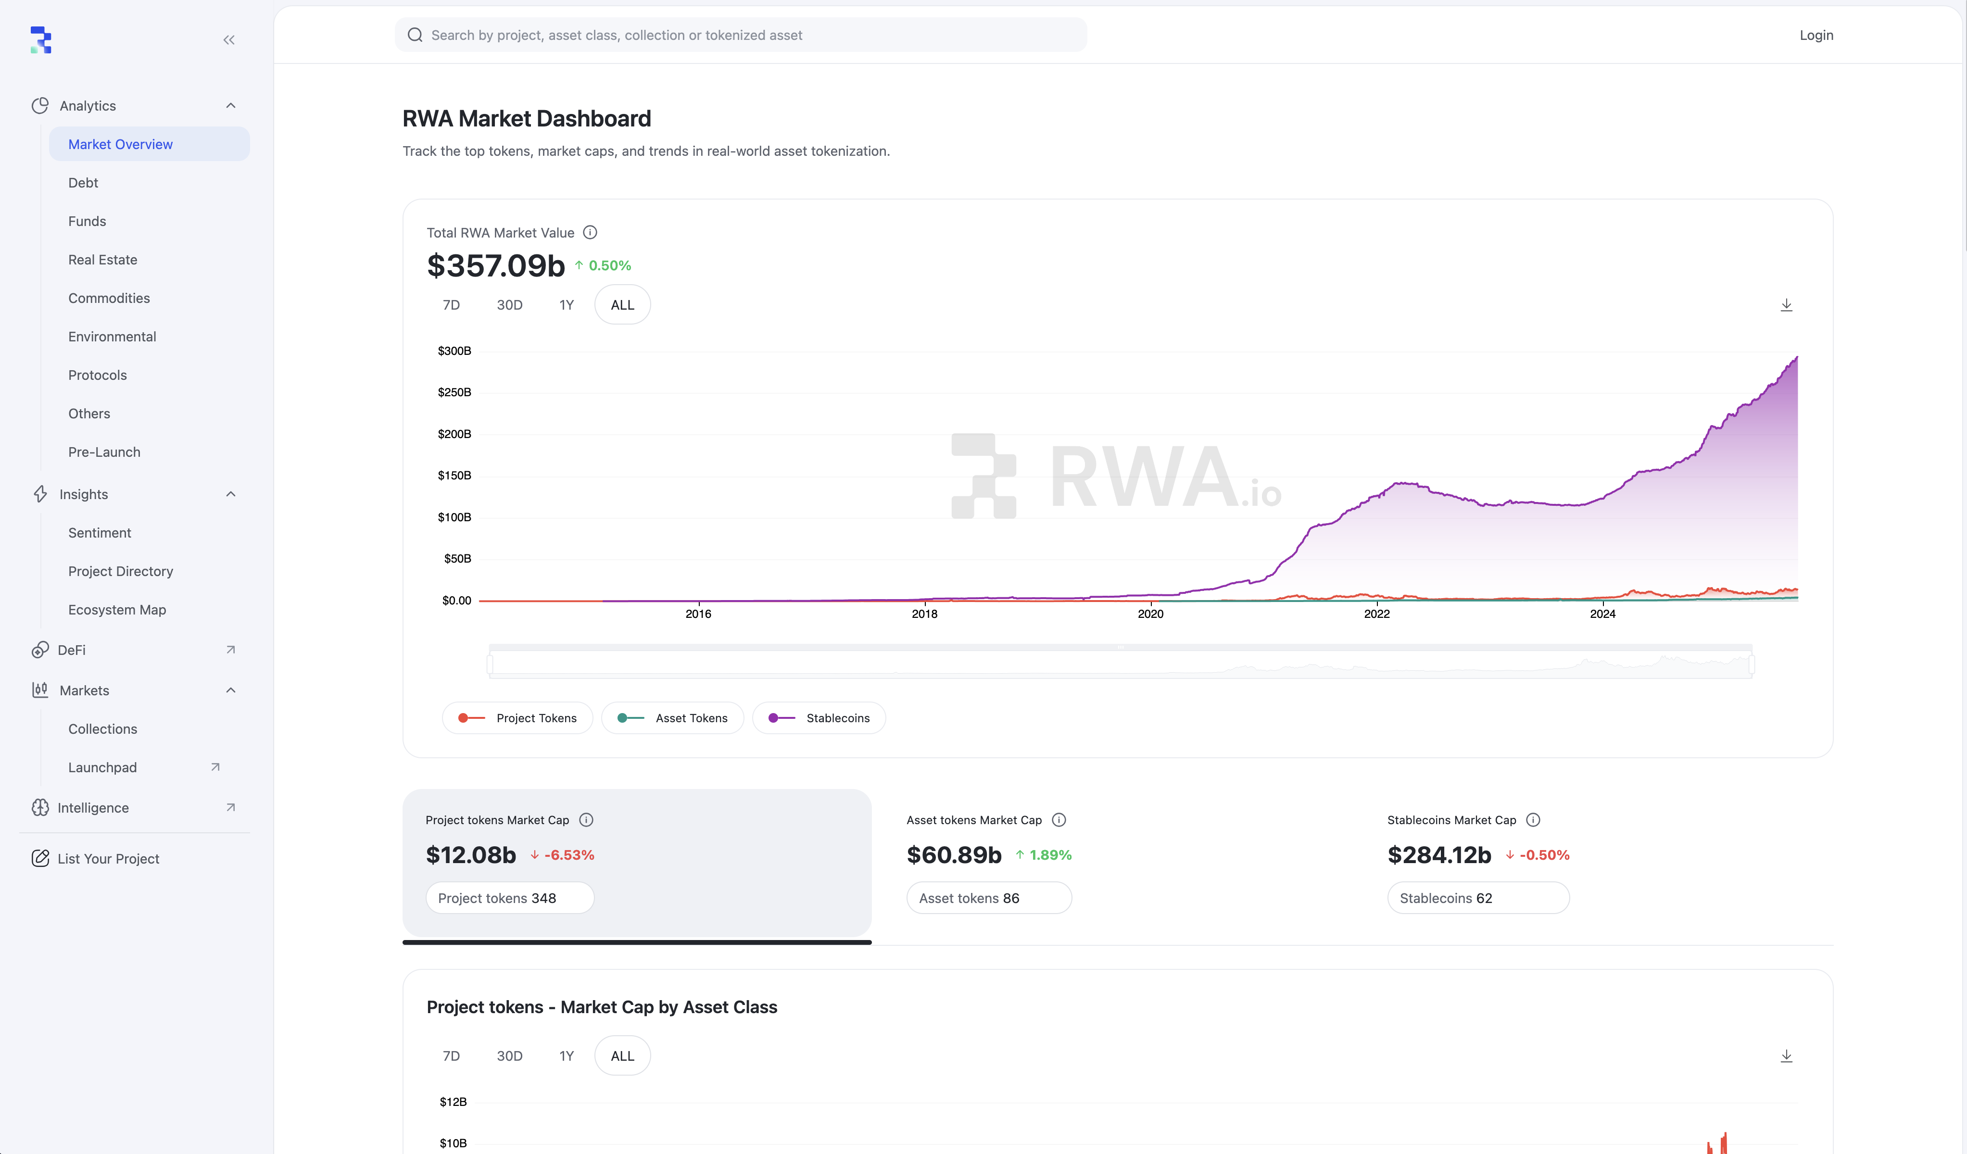Select the 30D range on Total RWA chart
This screenshot has height=1154, width=1967.
click(510, 305)
